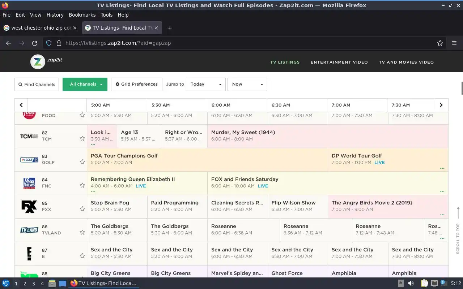
Task: Go to ENTERTAINMENT VIDEO link
Action: [339, 62]
